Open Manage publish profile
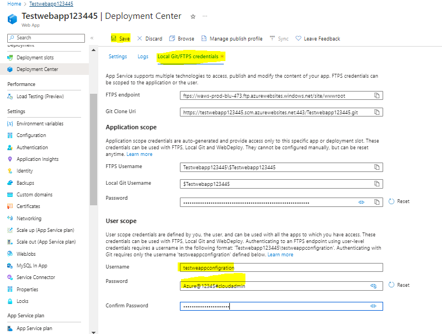 click(x=232, y=39)
